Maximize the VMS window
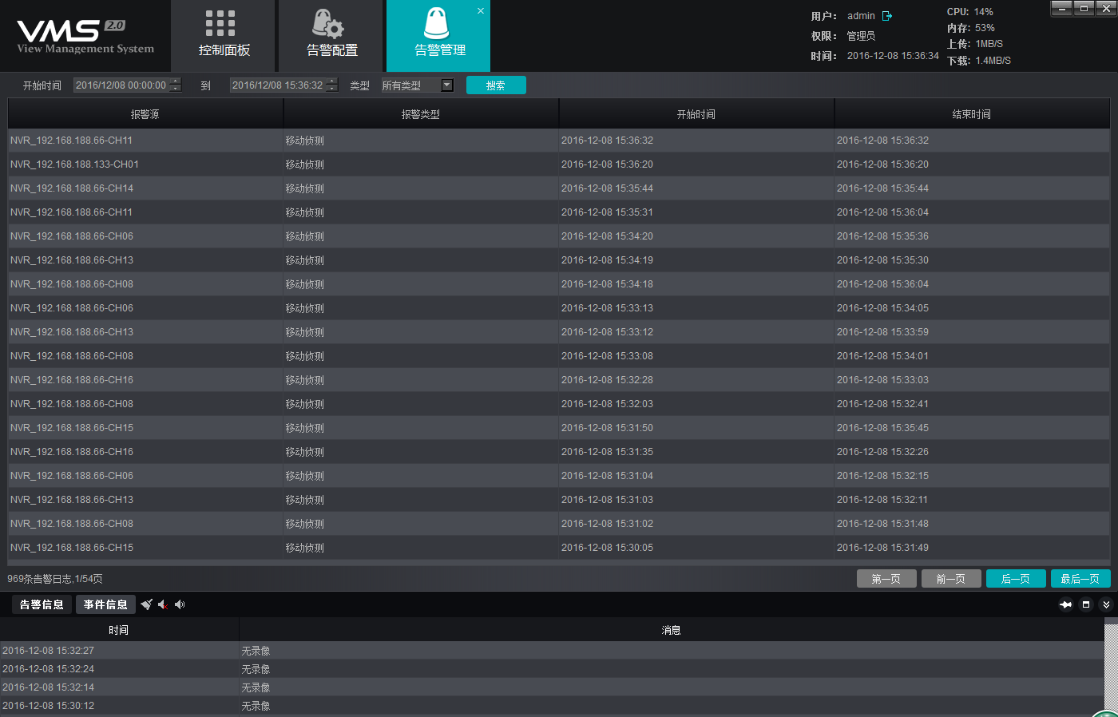This screenshot has height=717, width=1118. [1084, 8]
